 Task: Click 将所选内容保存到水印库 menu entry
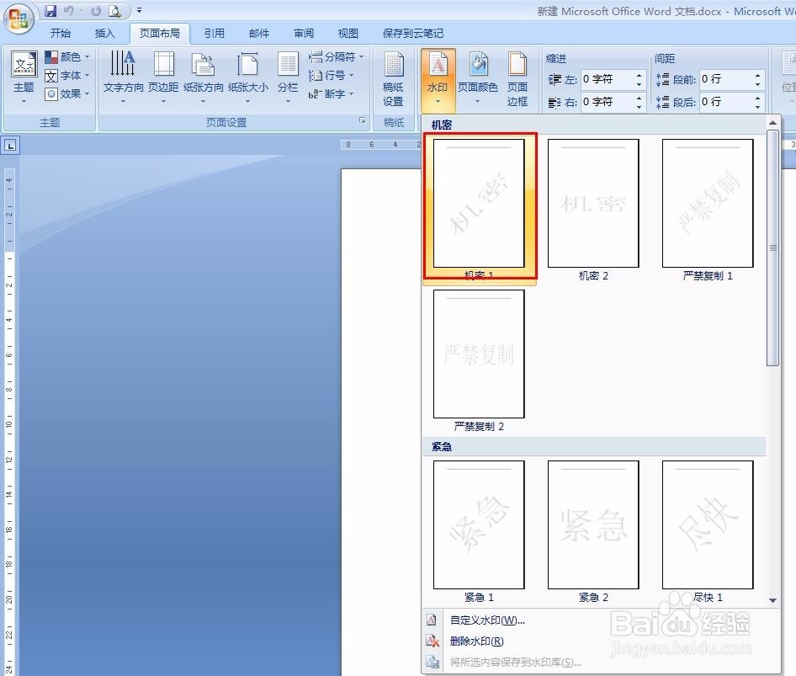601,663
